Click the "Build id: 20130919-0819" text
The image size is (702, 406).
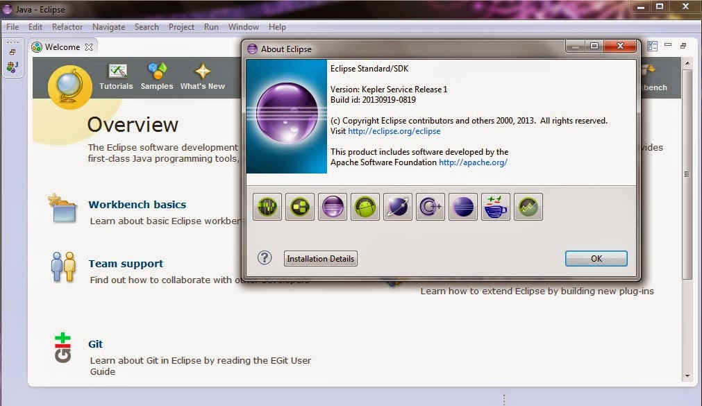click(x=373, y=100)
